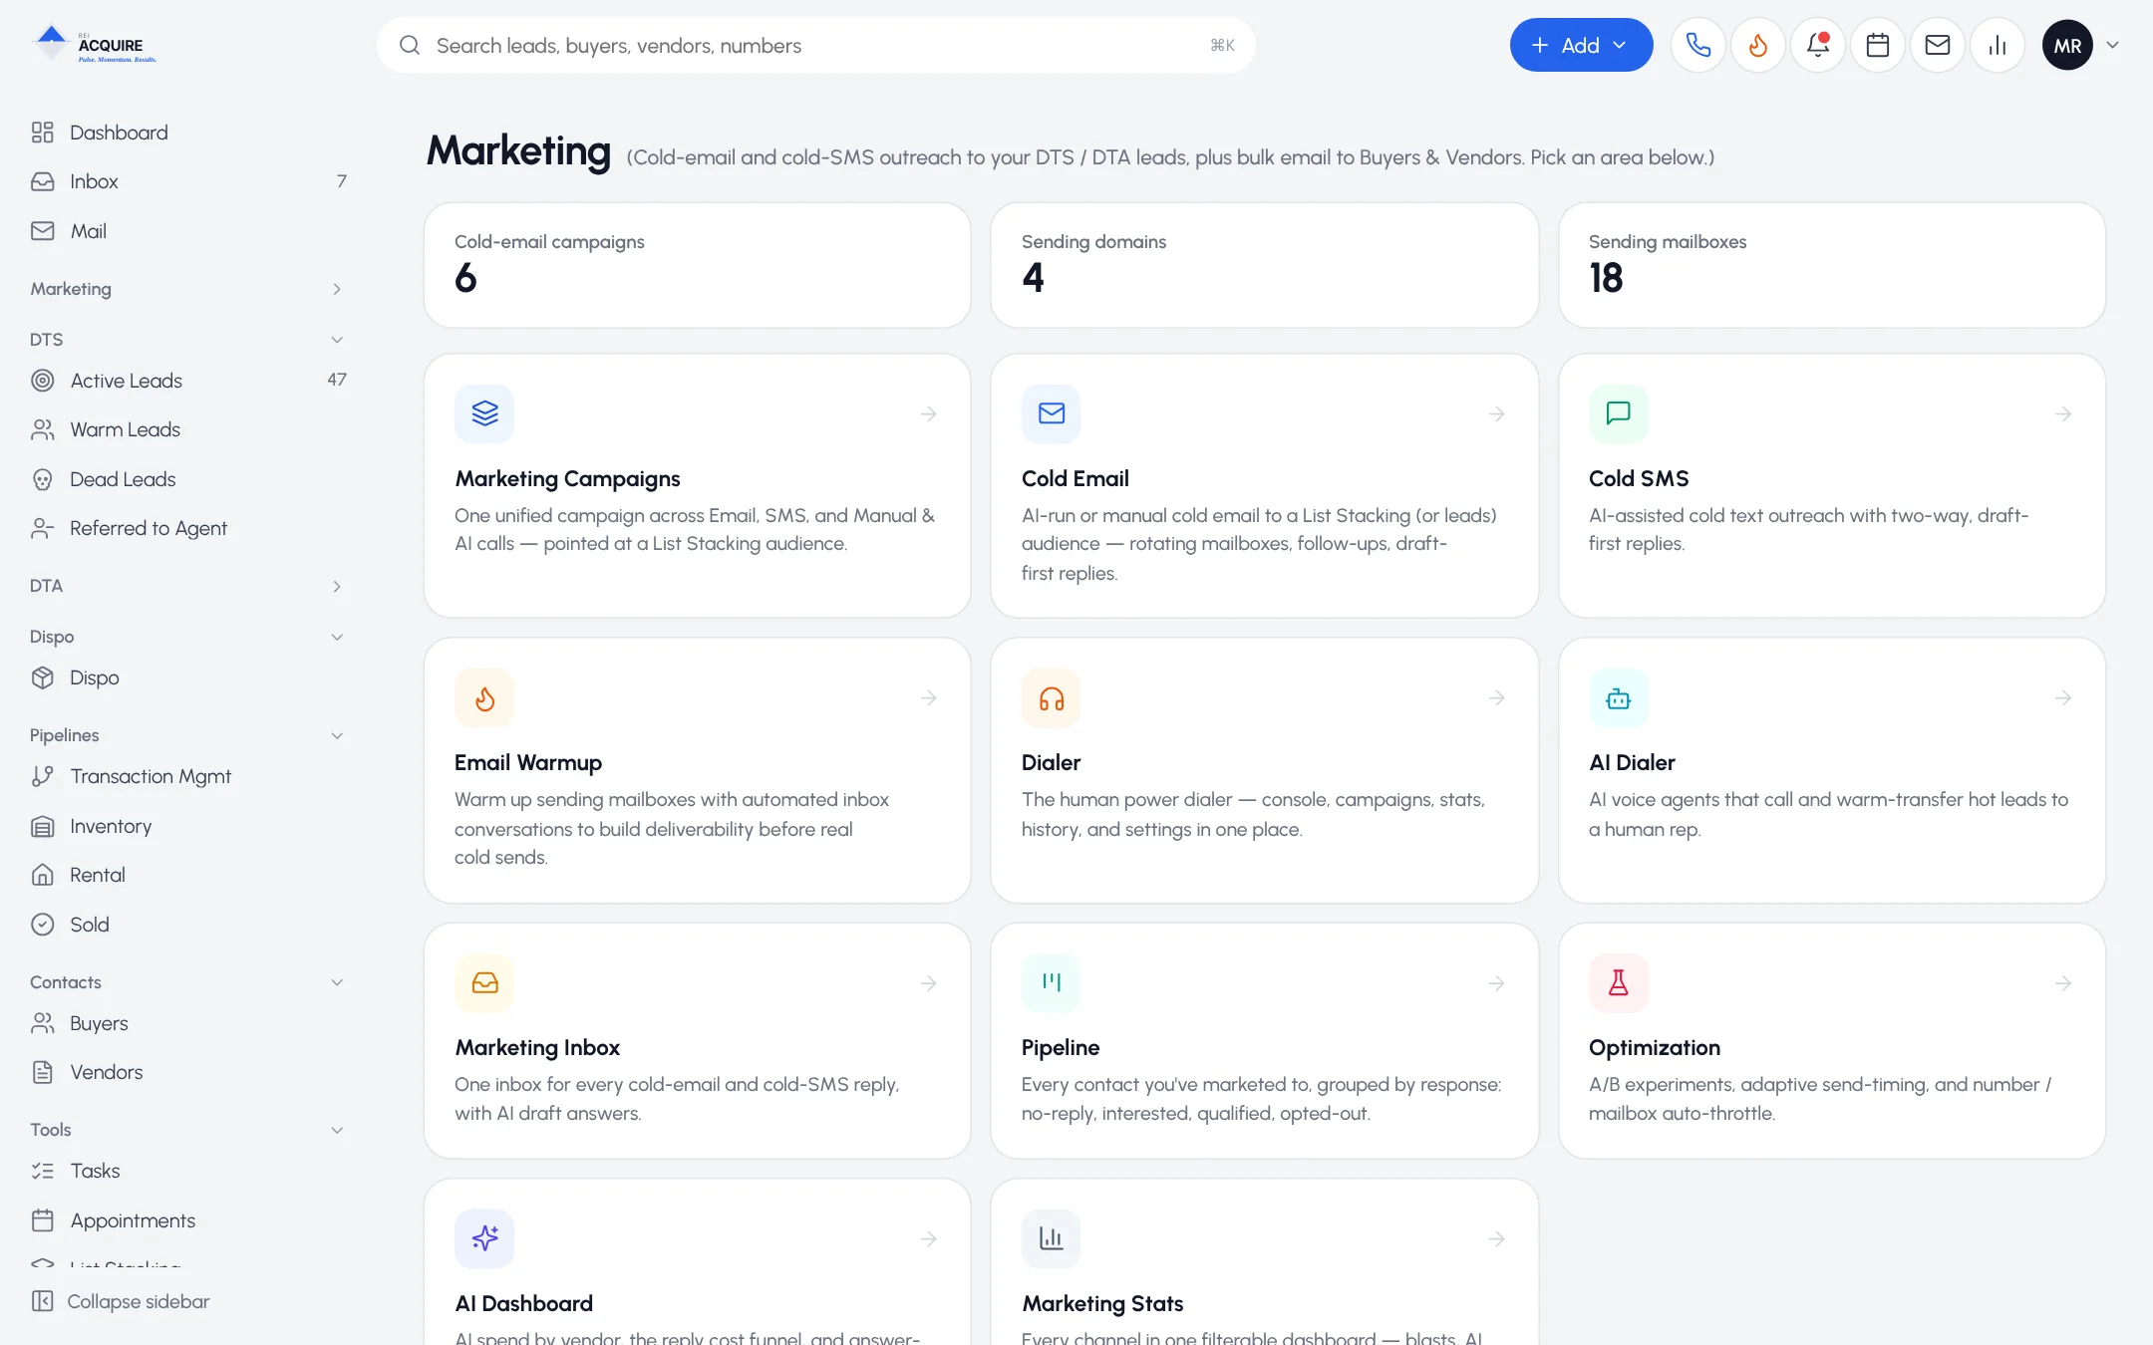Screen dimensions: 2153x1345
Task: Click the Email Warmup flame card icon
Action: [484, 698]
